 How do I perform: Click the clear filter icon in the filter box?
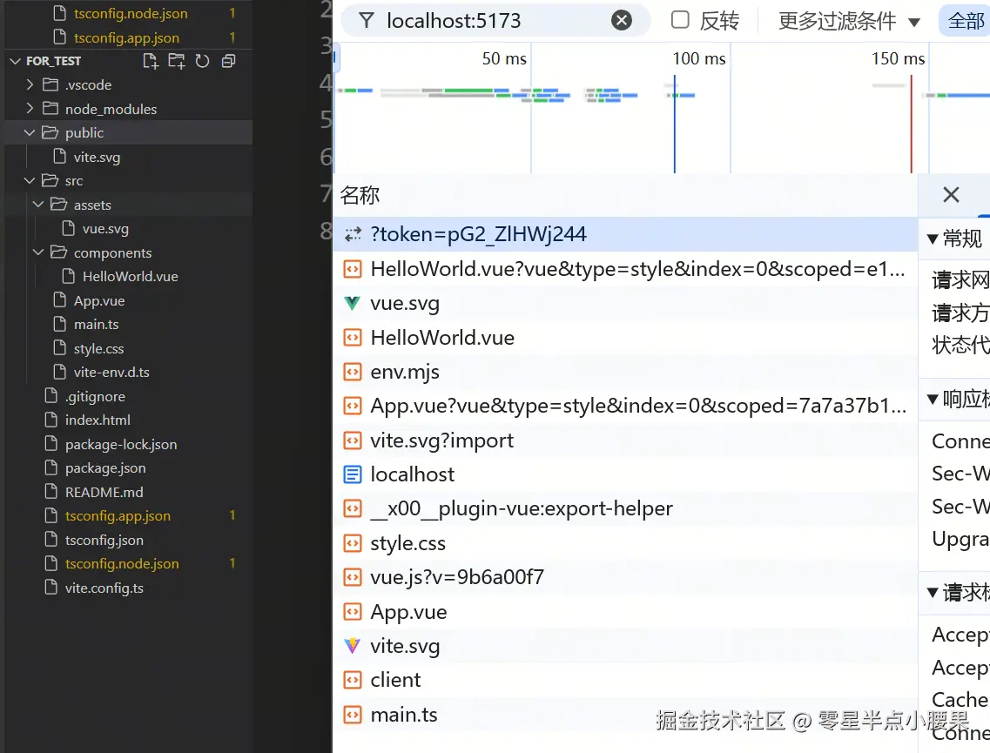pyautogui.click(x=622, y=20)
